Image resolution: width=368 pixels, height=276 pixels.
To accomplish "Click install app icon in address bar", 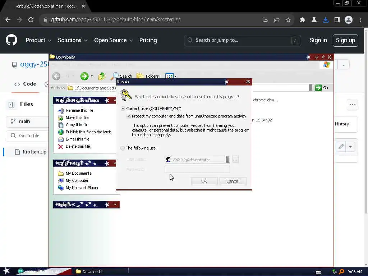I will coord(265,20).
